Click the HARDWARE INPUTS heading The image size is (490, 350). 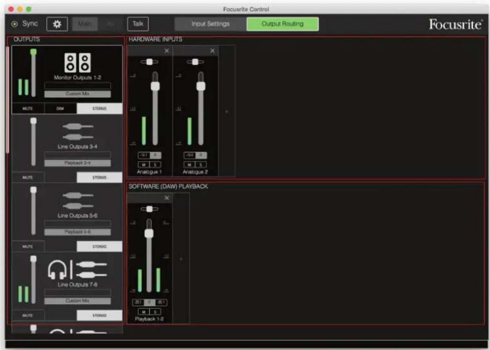pyautogui.click(x=156, y=39)
